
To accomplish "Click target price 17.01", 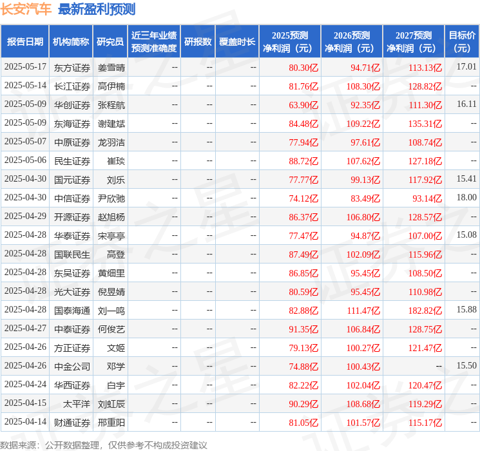I will tap(466, 67).
